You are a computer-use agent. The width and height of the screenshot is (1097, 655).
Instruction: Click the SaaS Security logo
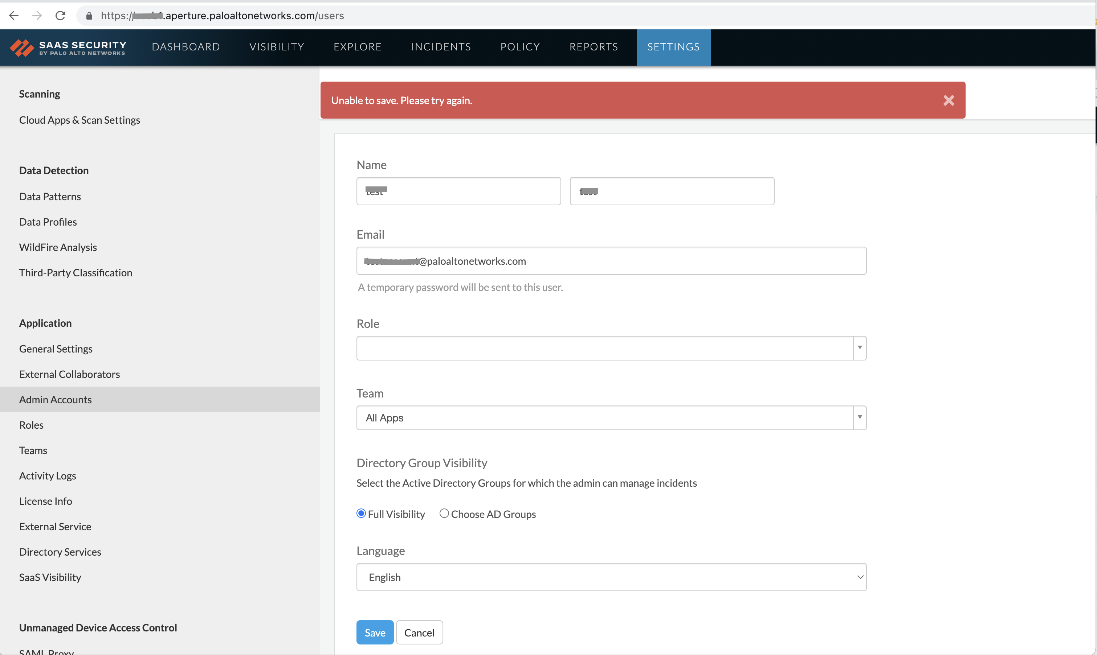[x=69, y=48]
